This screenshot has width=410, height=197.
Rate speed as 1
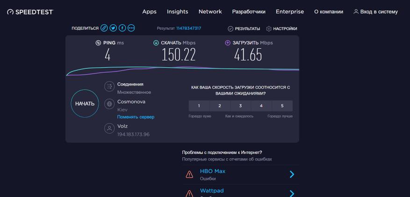pyautogui.click(x=199, y=106)
